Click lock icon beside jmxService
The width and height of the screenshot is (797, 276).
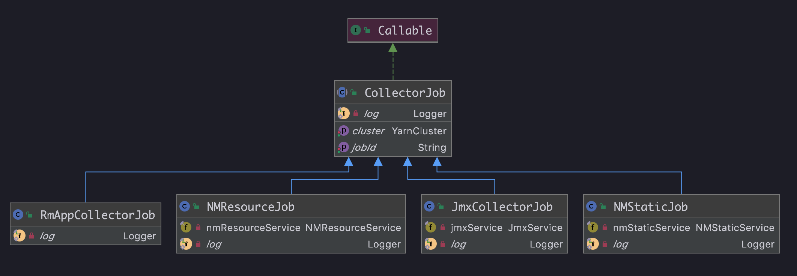click(x=443, y=227)
